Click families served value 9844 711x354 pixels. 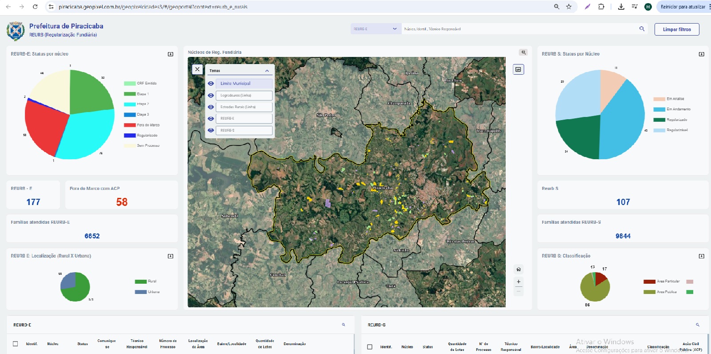point(623,236)
